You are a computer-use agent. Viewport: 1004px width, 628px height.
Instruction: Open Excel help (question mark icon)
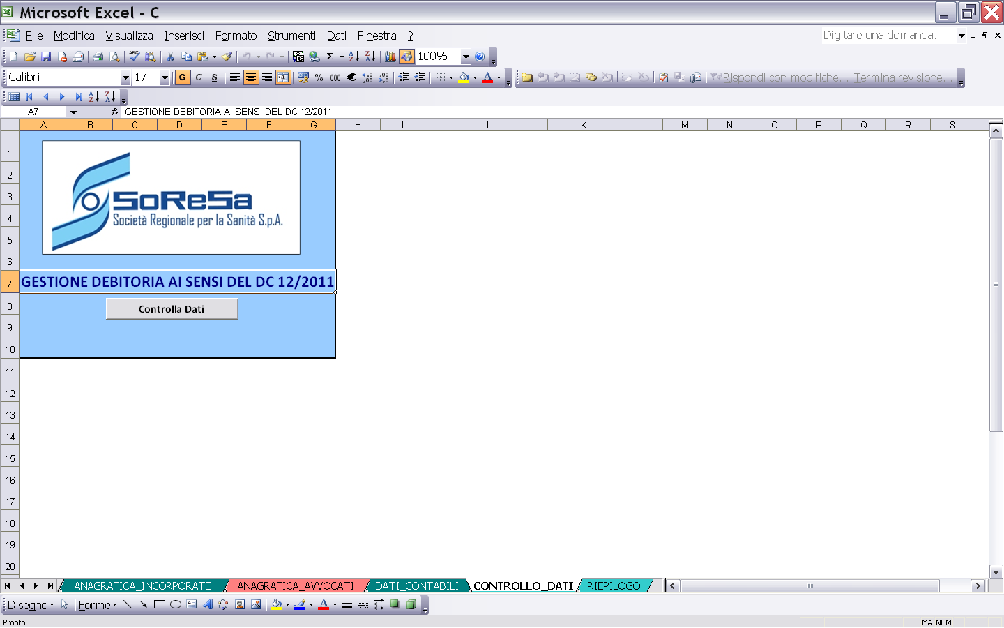(480, 57)
